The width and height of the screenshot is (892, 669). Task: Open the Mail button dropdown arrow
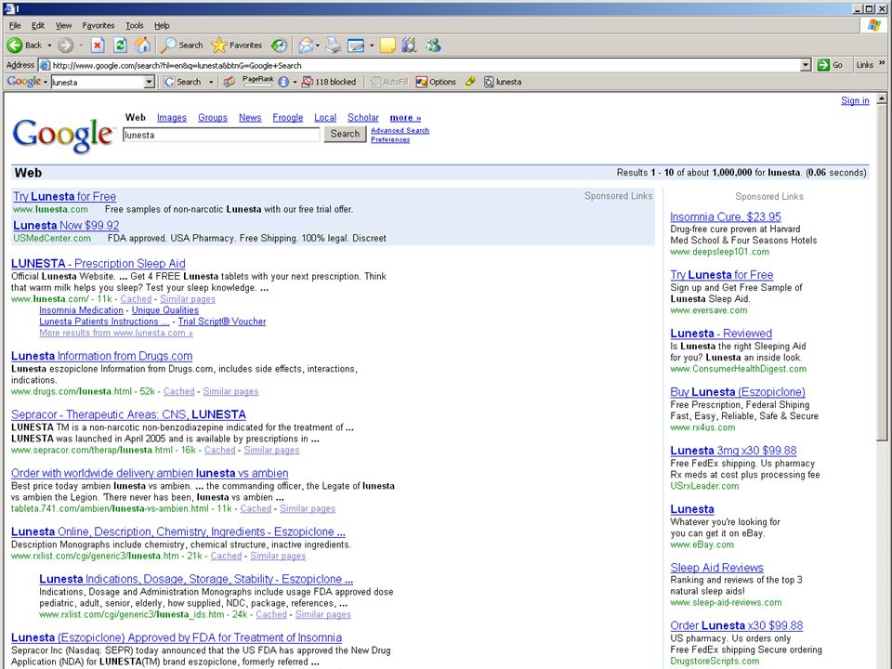point(318,45)
